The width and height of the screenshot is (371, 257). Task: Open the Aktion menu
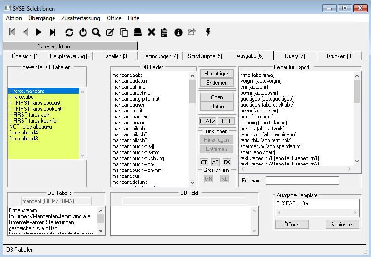(14, 18)
